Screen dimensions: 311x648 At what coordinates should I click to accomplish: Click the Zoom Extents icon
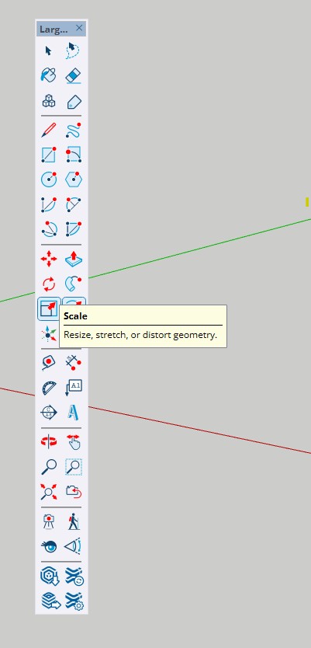[x=49, y=492]
